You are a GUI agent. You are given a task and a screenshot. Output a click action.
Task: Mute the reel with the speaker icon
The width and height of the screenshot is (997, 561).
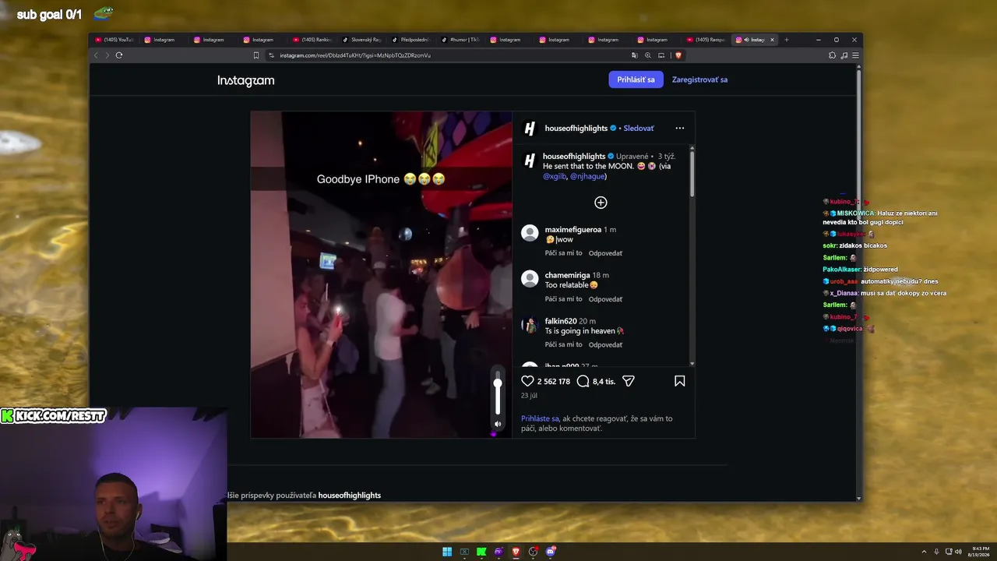coord(498,424)
